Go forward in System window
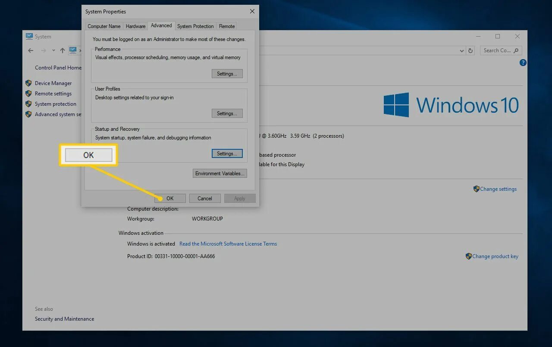The width and height of the screenshot is (552, 347). pyautogui.click(x=43, y=50)
